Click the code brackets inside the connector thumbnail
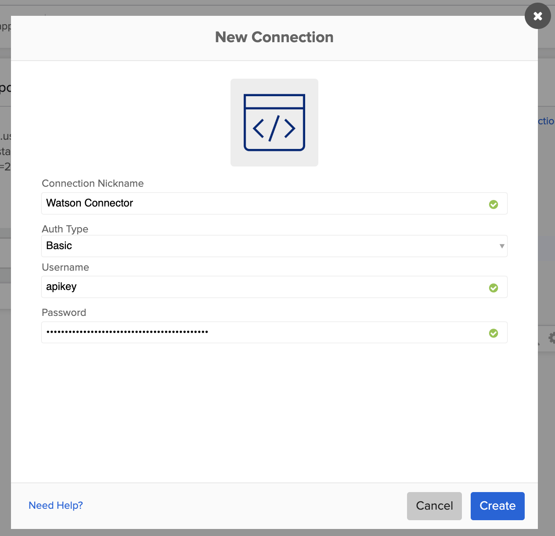 tap(274, 129)
